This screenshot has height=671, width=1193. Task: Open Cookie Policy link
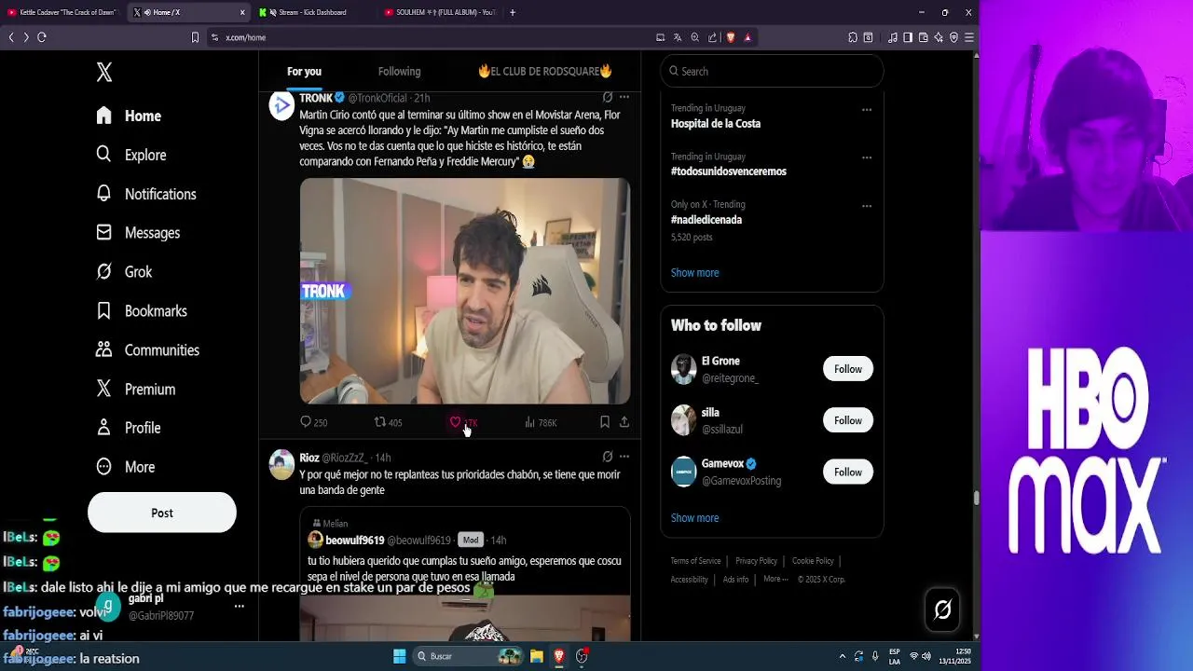coord(813,561)
